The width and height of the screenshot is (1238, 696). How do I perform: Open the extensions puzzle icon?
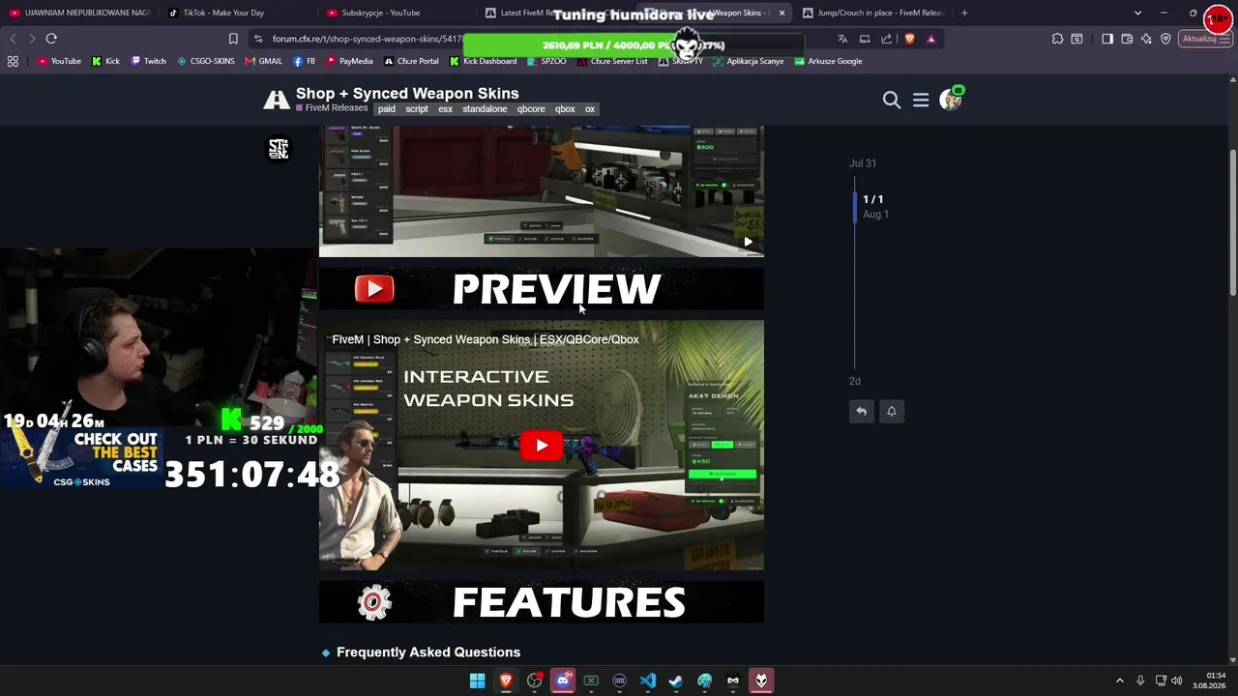pos(1057,39)
